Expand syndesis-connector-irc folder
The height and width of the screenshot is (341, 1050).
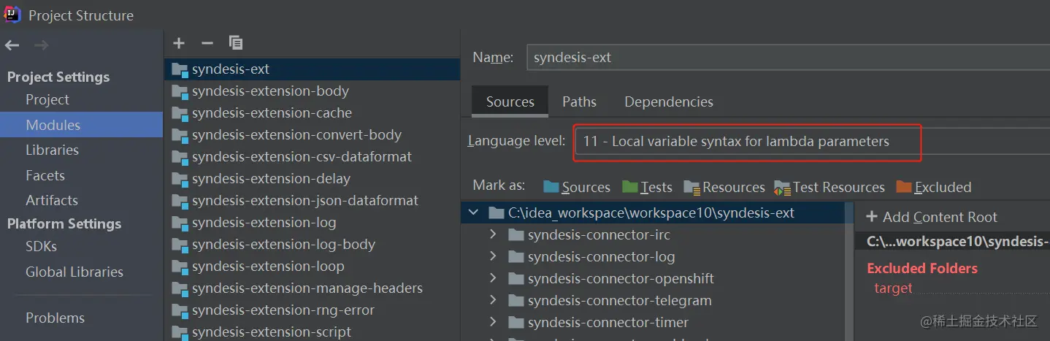point(493,234)
